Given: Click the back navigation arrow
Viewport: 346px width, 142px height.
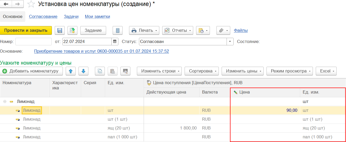Looking at the screenshot, I should coord(6,4).
